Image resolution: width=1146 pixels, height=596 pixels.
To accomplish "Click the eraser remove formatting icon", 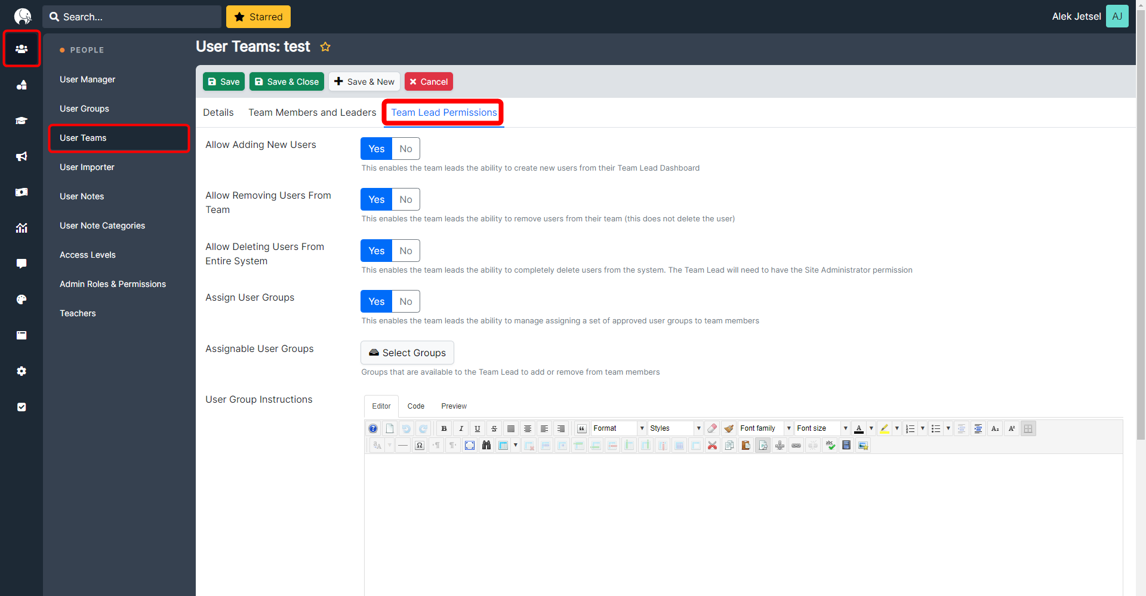I will [x=712, y=428].
